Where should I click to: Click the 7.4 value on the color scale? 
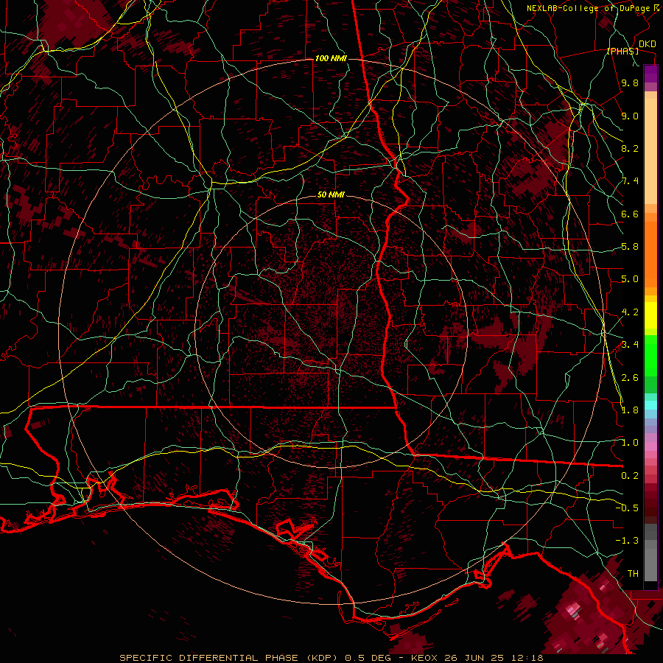coord(630,181)
